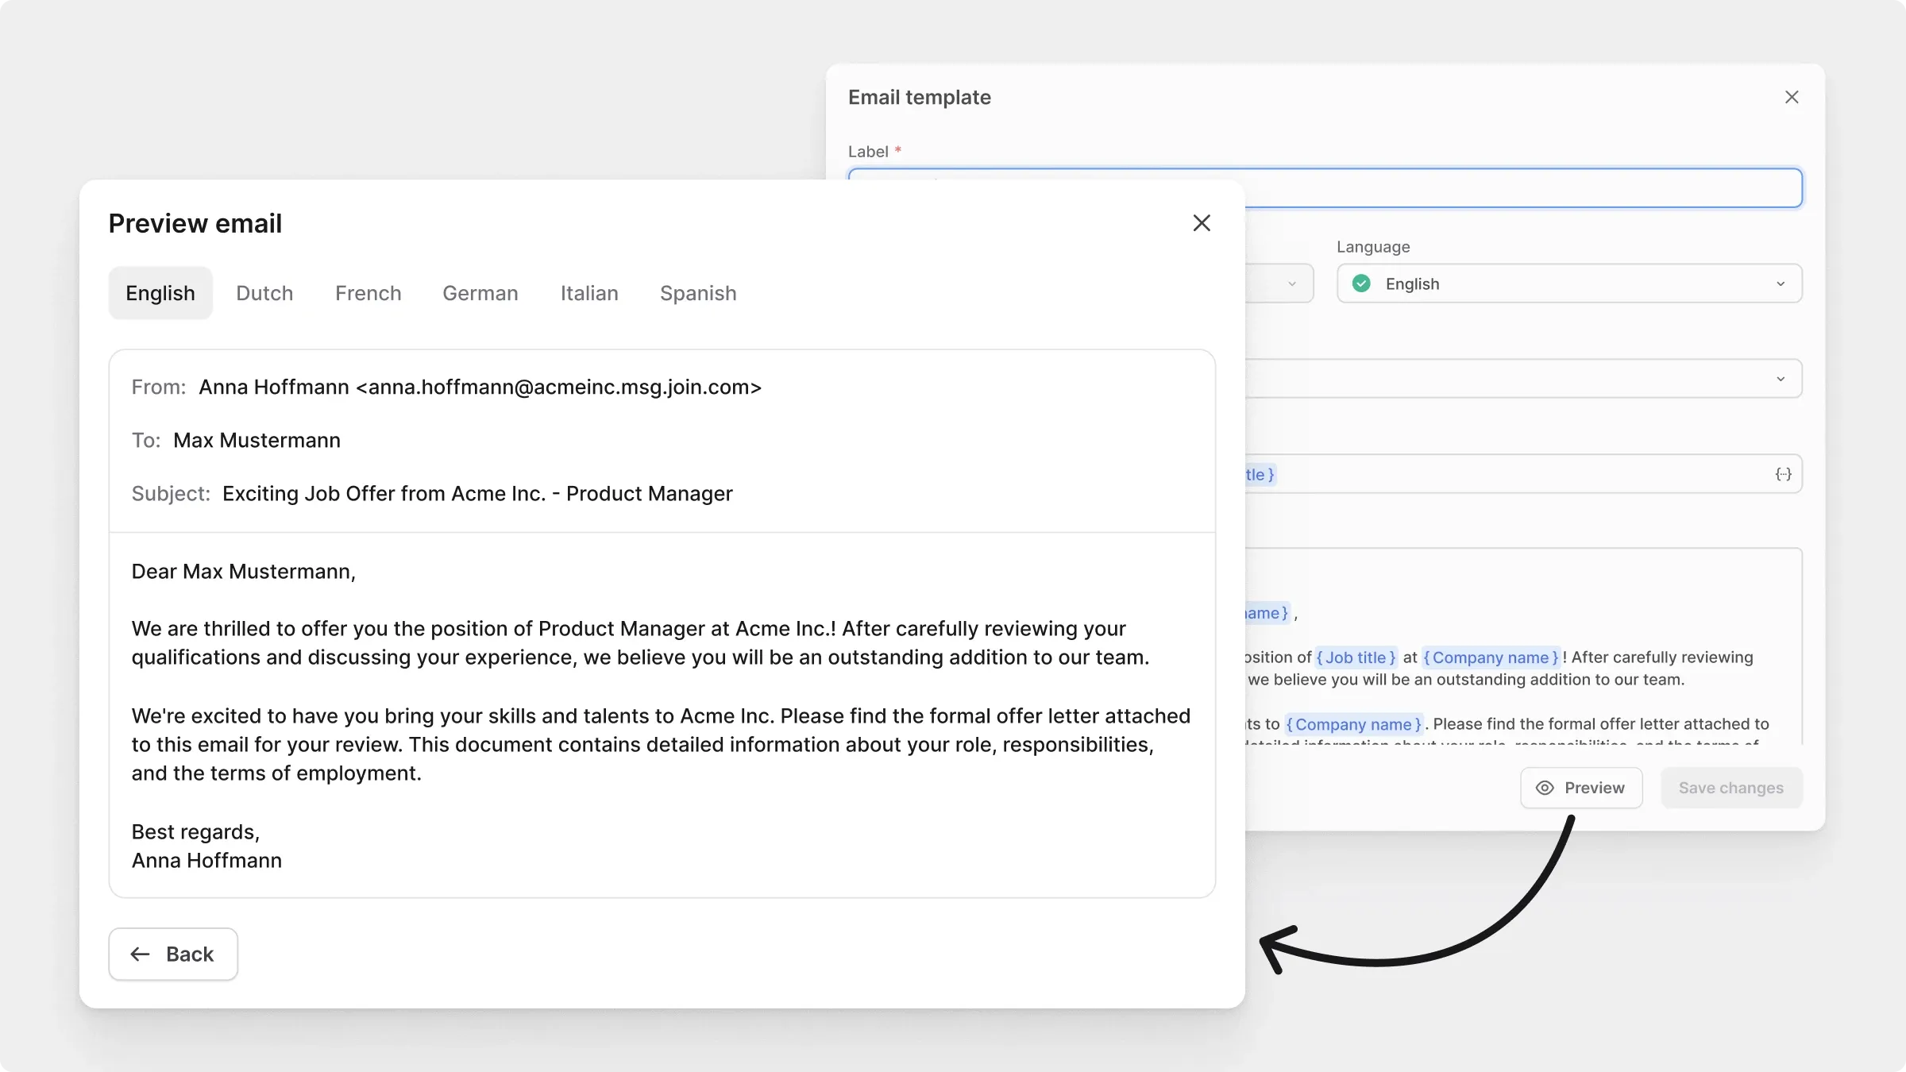This screenshot has width=1906, height=1072.
Task: Click 'Dear Max Mustermann,' greeting
Action: [244, 572]
